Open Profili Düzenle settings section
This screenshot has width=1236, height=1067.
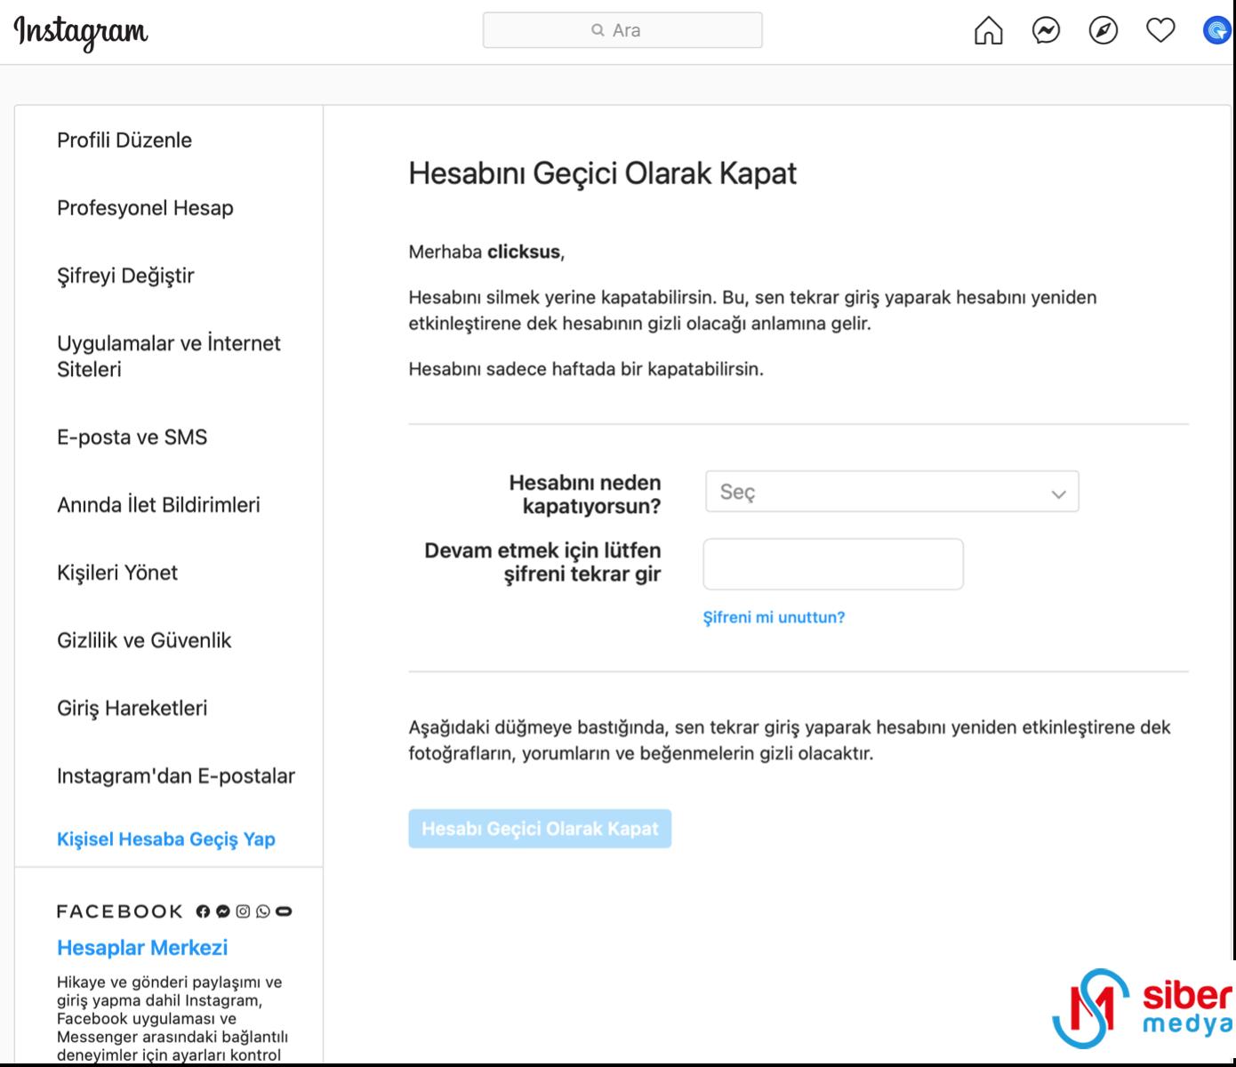coord(124,140)
